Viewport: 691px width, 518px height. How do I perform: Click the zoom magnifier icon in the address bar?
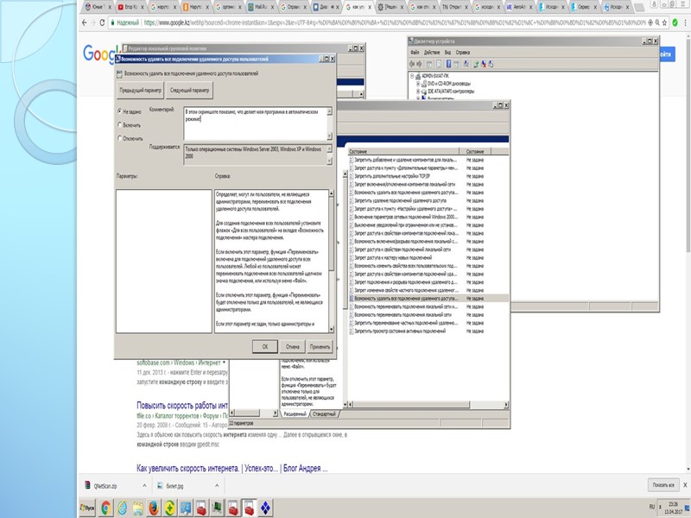pyautogui.click(x=657, y=22)
